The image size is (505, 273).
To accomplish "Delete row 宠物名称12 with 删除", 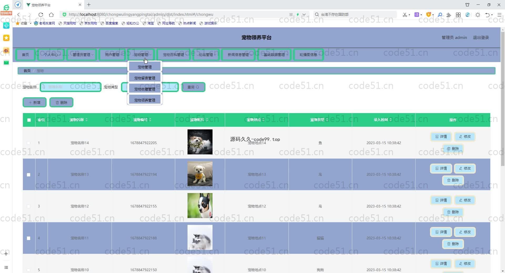I will (453, 212).
